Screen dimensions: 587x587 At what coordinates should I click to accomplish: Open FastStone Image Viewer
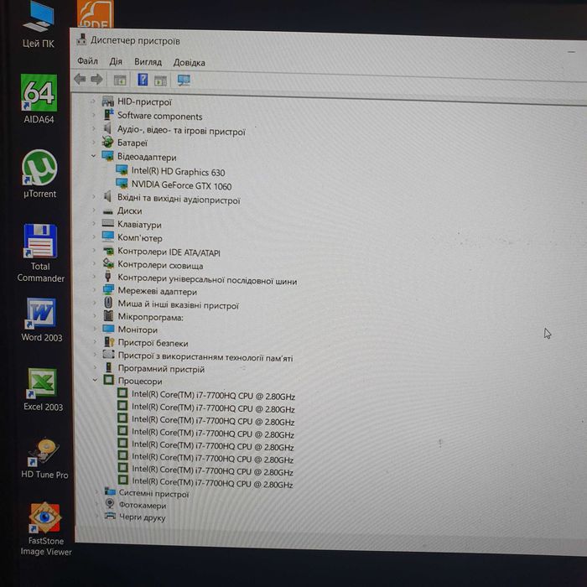[45, 528]
